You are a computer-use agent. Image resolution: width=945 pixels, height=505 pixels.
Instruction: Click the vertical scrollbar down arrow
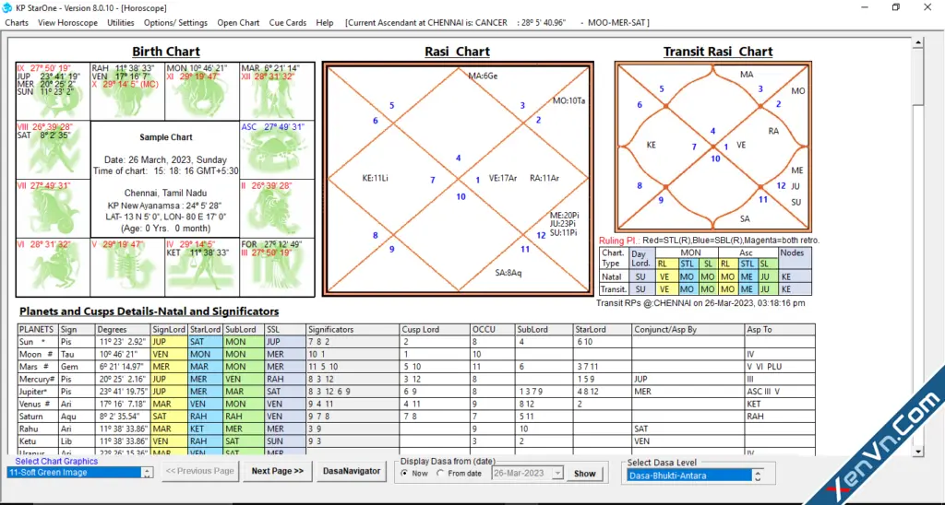click(x=918, y=451)
